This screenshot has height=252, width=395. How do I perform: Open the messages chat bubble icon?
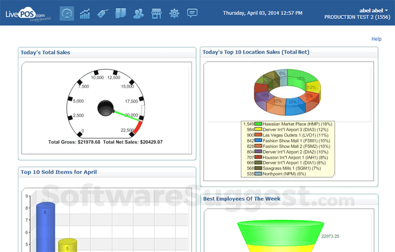[x=192, y=13]
